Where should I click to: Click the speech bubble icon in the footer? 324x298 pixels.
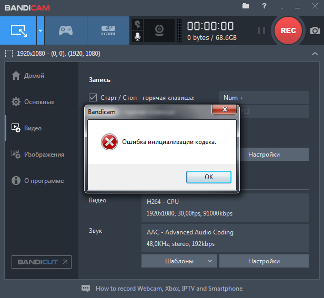coord(86,289)
